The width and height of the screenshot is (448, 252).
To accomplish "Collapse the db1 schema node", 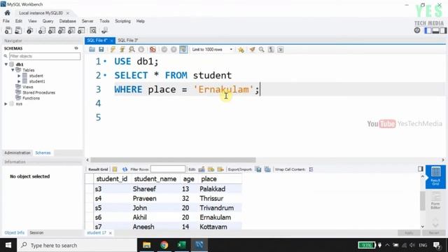I will pyautogui.click(x=6, y=64).
